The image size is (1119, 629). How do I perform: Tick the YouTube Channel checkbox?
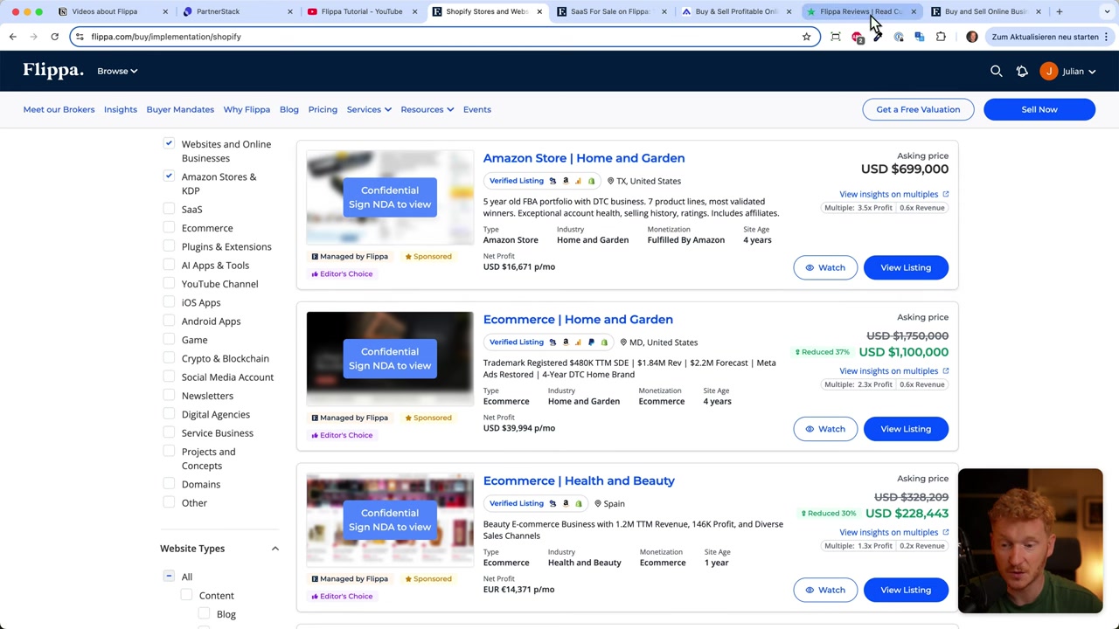pos(169,283)
